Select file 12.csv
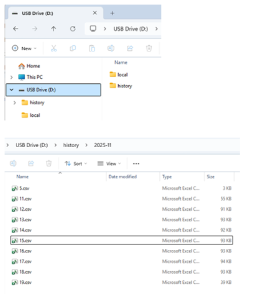Screen dimensions: 267x297 (121, 209)
